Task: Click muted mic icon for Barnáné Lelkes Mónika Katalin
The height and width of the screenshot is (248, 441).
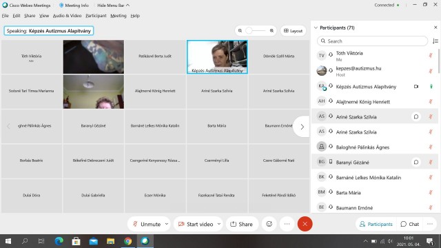Action: [x=431, y=177]
